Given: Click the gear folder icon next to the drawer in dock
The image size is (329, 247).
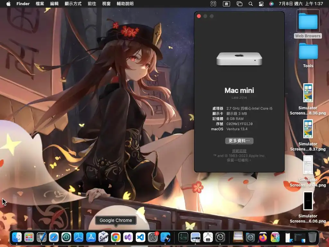Looking at the screenshot, I should tap(251, 237).
